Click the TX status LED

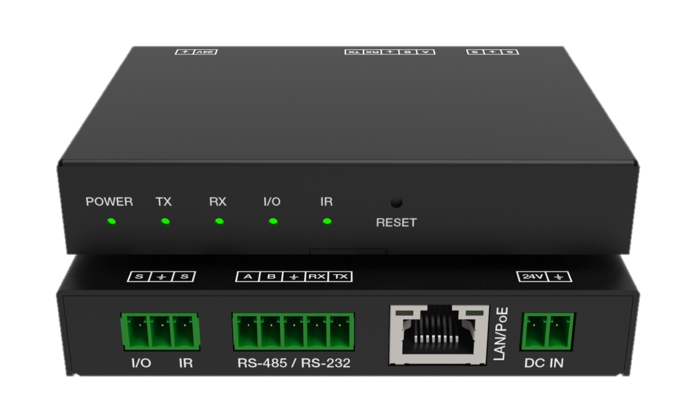point(164,221)
